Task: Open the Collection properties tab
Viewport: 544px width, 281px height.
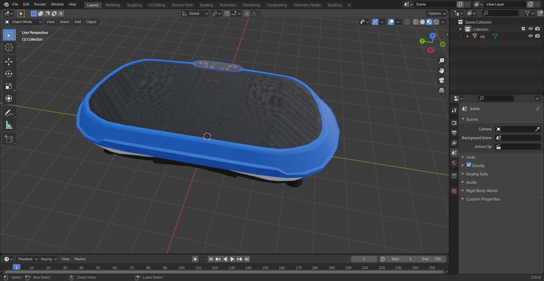Action: [454, 176]
